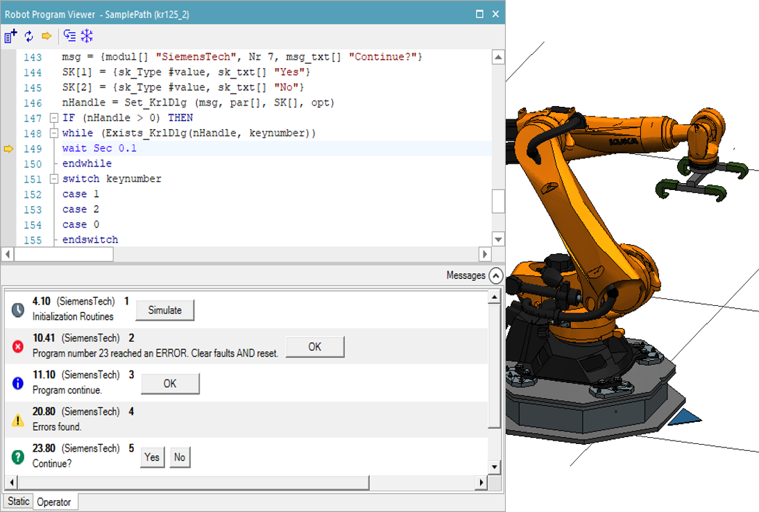Click the yellow arrow toolbar icon
The width and height of the screenshot is (759, 512).
tap(46, 36)
